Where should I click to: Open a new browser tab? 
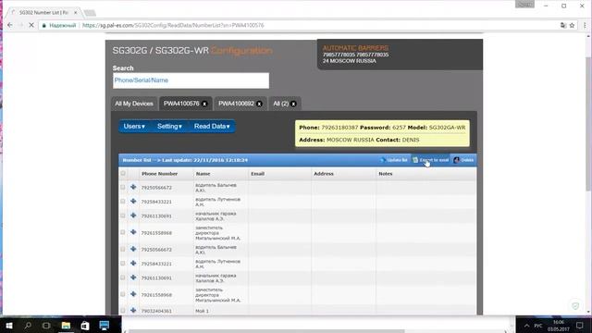click(x=90, y=13)
